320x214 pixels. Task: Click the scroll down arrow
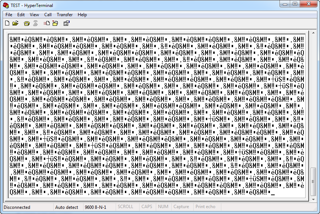click(x=313, y=199)
